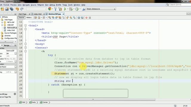Click the Search Results label at the bottom
Image resolution: width=191 pixels, height=107 pixels.
point(5,106)
